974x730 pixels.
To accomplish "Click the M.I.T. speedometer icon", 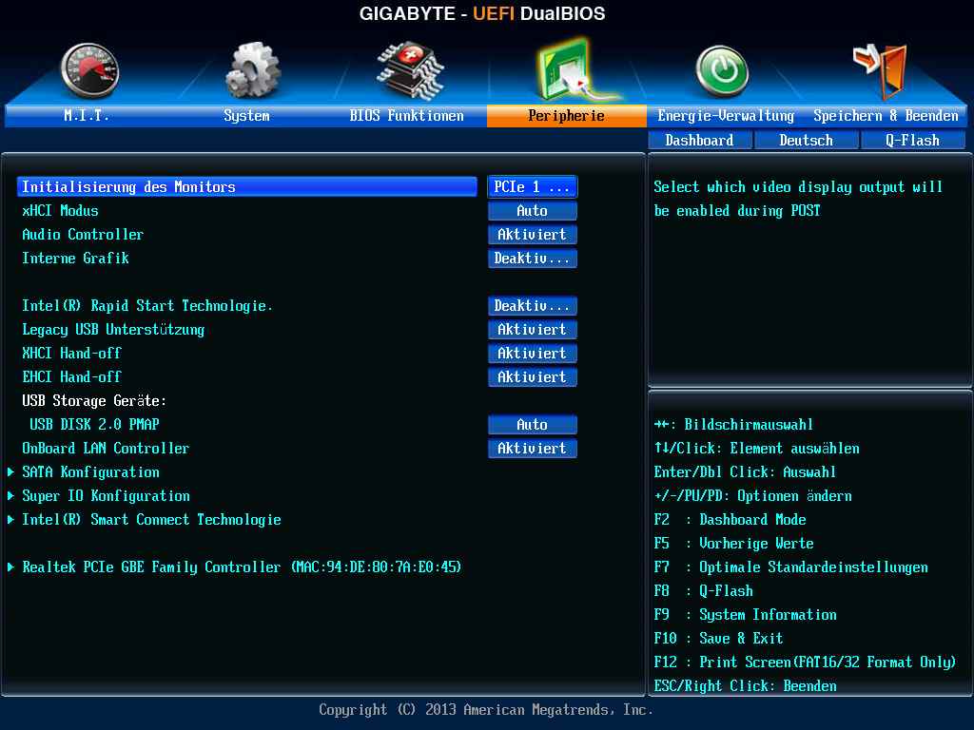I will click(89, 70).
